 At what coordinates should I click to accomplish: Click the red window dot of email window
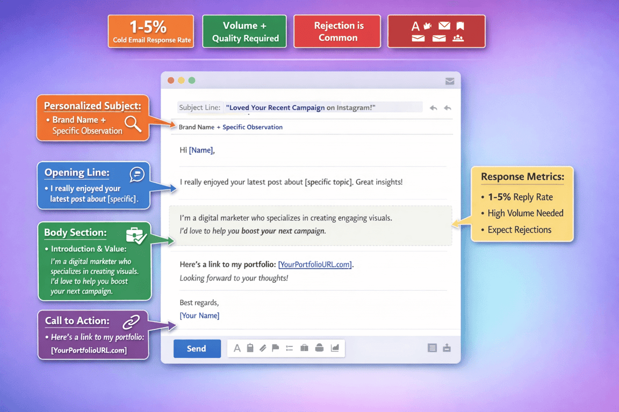(x=171, y=80)
